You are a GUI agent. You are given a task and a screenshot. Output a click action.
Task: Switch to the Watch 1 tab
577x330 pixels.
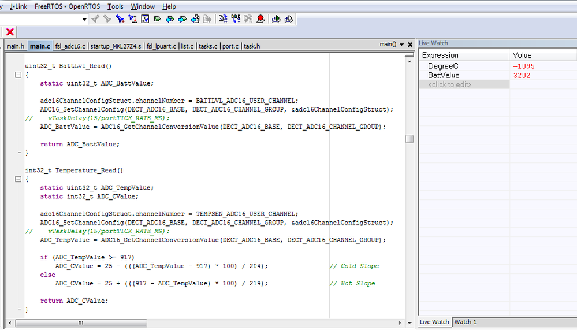pos(465,322)
